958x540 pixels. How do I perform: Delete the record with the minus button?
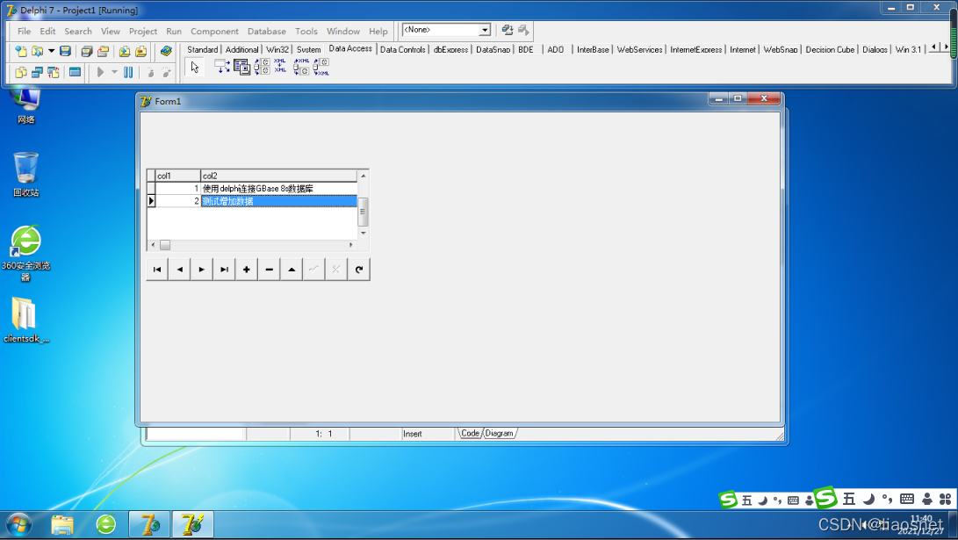tap(269, 270)
